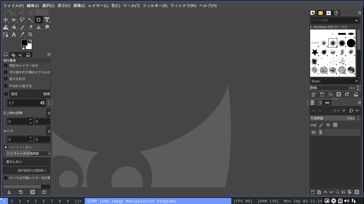The width and height of the screenshot is (364, 204).
Task: Delete the layer from layers panel
Action: coord(357,192)
